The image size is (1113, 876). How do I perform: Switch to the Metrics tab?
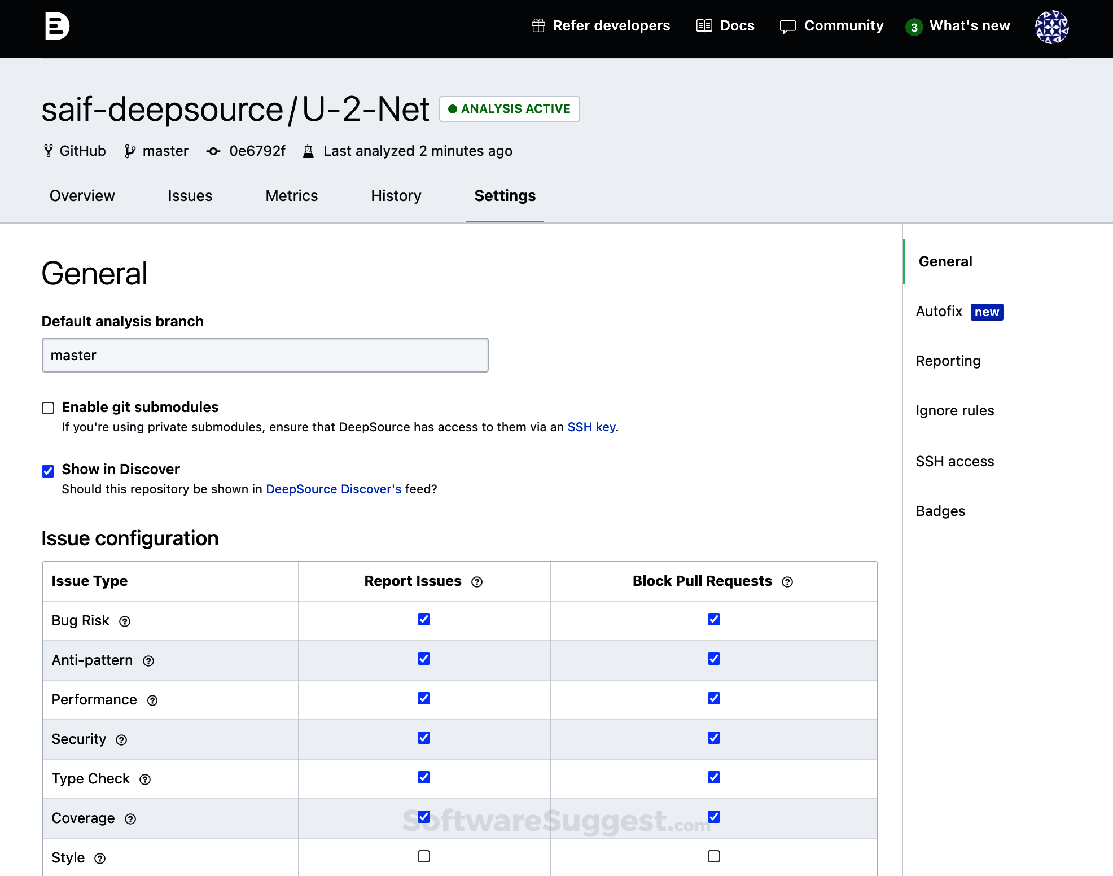(x=291, y=196)
